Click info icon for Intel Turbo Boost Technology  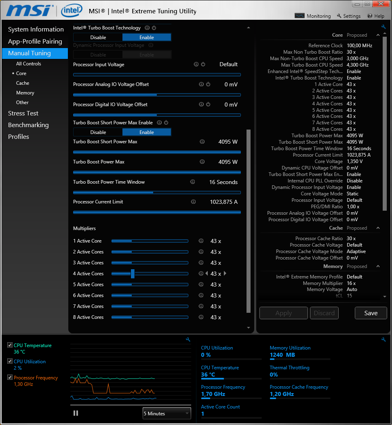pos(147,27)
